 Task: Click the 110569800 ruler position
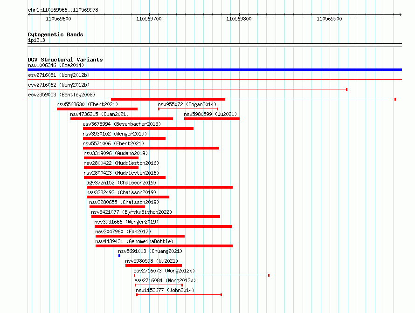click(x=239, y=19)
